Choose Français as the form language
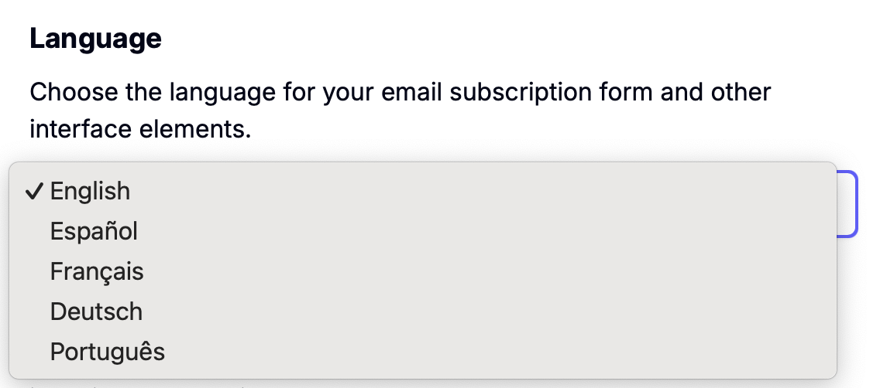880x388 pixels. [97, 271]
